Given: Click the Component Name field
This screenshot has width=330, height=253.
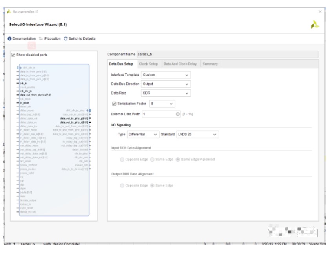Looking at the screenshot, I should coord(228,54).
